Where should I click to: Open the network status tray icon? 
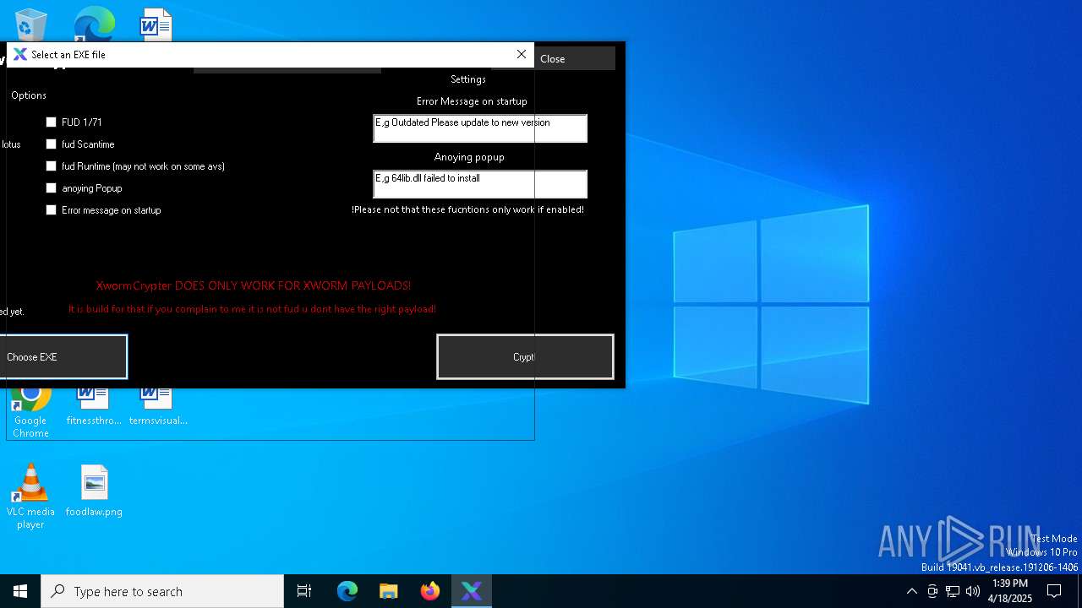[x=953, y=591]
